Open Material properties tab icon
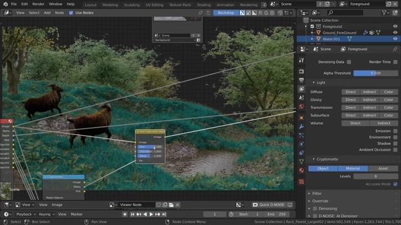Viewport: 401px width, 225px height. 301,170
